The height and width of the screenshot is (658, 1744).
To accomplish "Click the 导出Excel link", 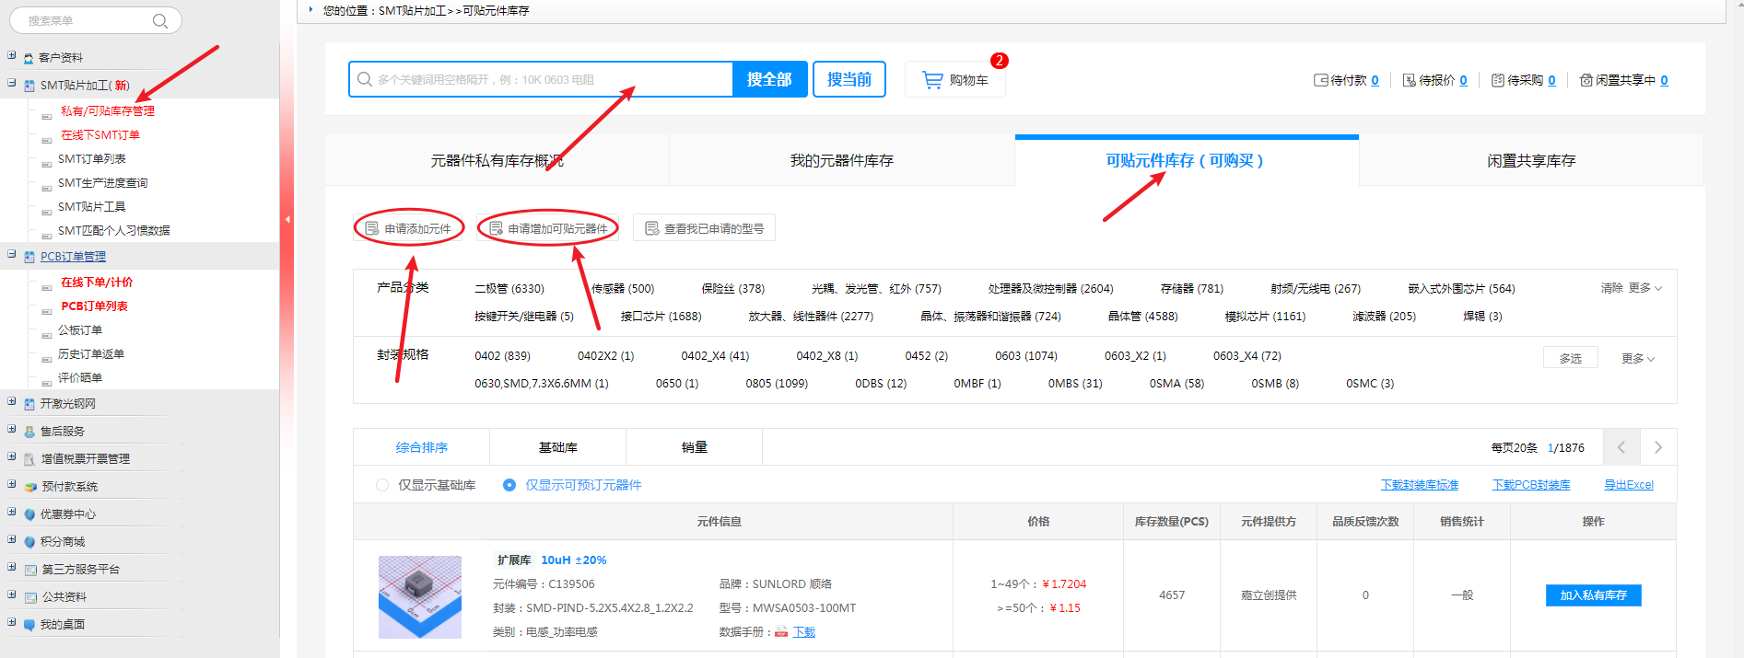I will (1628, 485).
